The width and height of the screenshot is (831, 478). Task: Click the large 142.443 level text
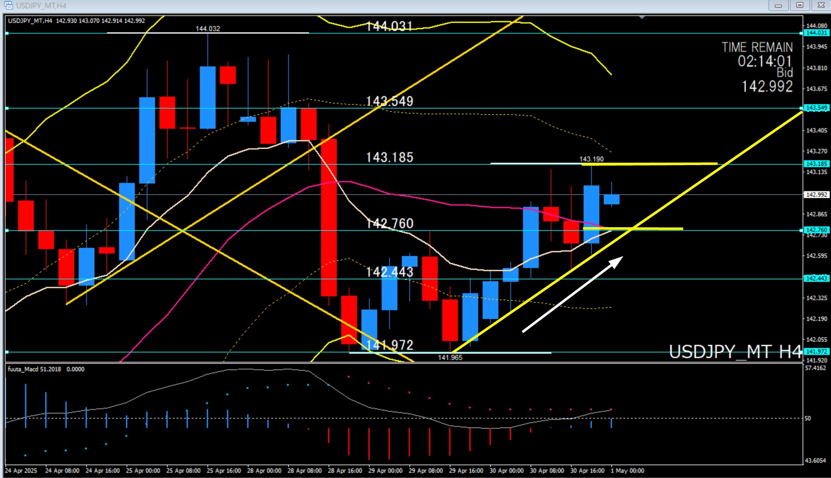[x=390, y=272]
